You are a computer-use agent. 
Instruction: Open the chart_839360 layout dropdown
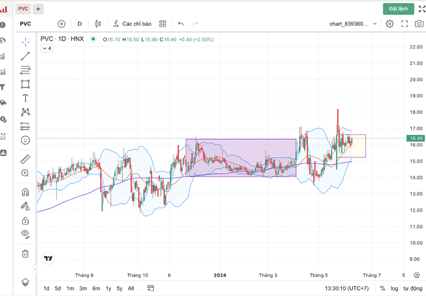(353, 24)
